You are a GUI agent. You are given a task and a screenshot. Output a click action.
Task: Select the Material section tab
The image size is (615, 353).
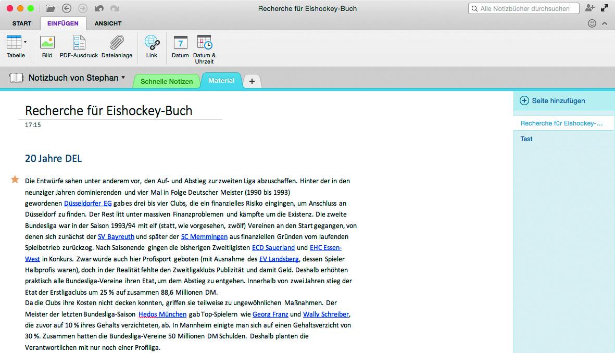221,80
